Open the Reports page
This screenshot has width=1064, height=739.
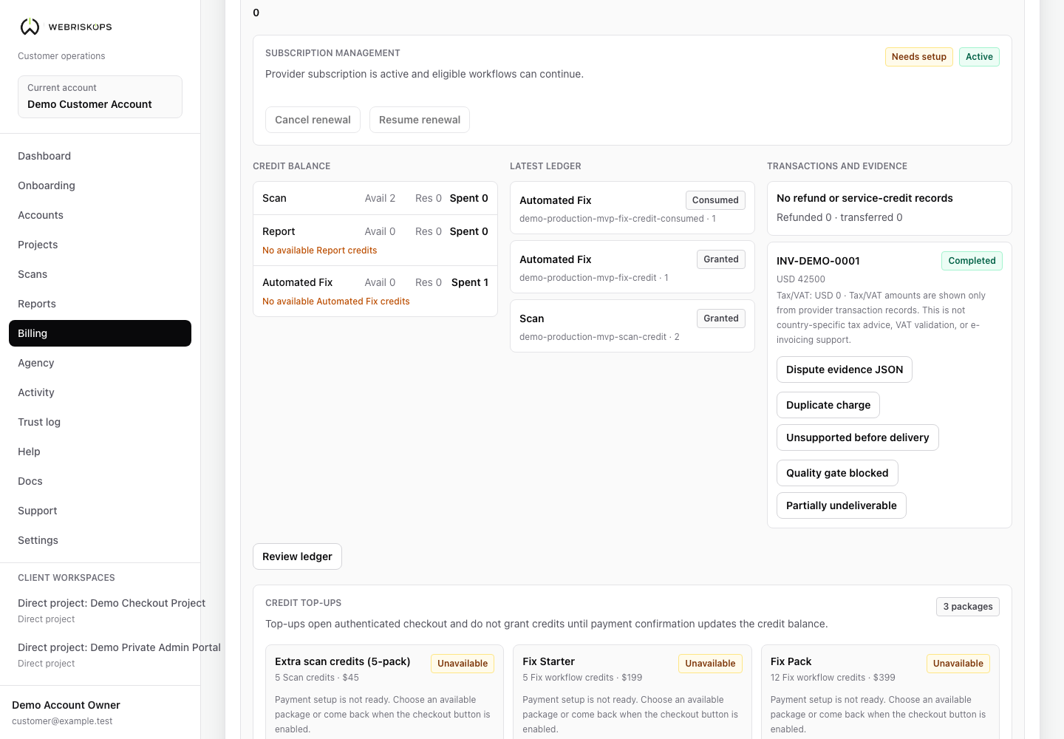tap(100, 304)
